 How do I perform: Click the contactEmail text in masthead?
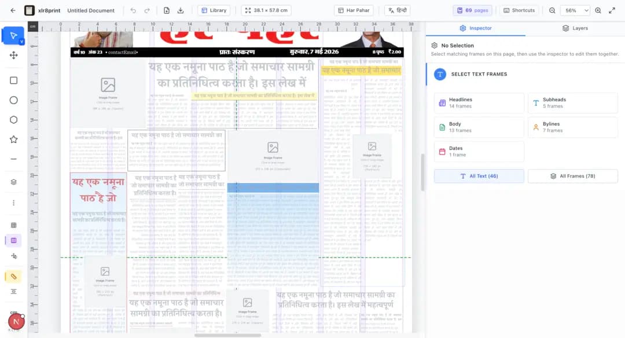(122, 52)
